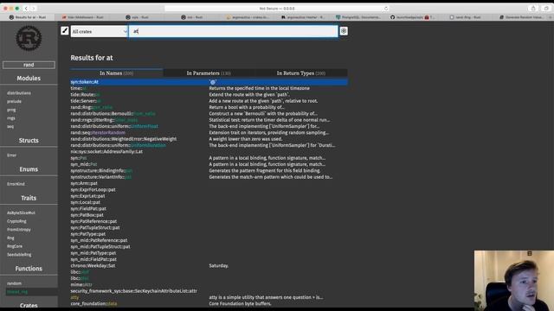
Task: Select the Results for at browser tab
Action: tap(28, 17)
